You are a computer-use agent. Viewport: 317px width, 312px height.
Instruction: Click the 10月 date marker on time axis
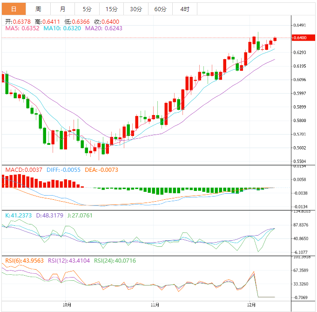point(67,305)
